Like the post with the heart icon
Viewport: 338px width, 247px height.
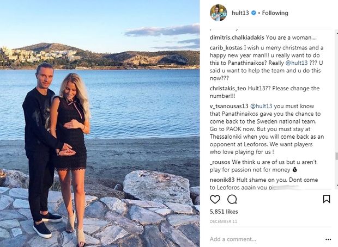215,199
